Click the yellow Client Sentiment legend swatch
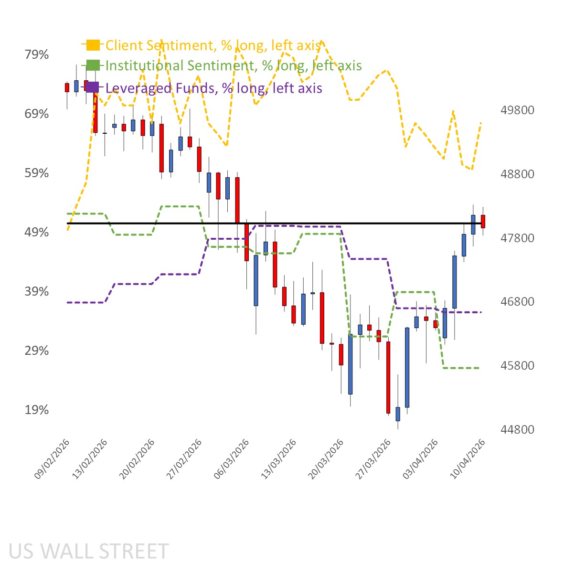The width and height of the screenshot is (564, 564). (x=93, y=45)
